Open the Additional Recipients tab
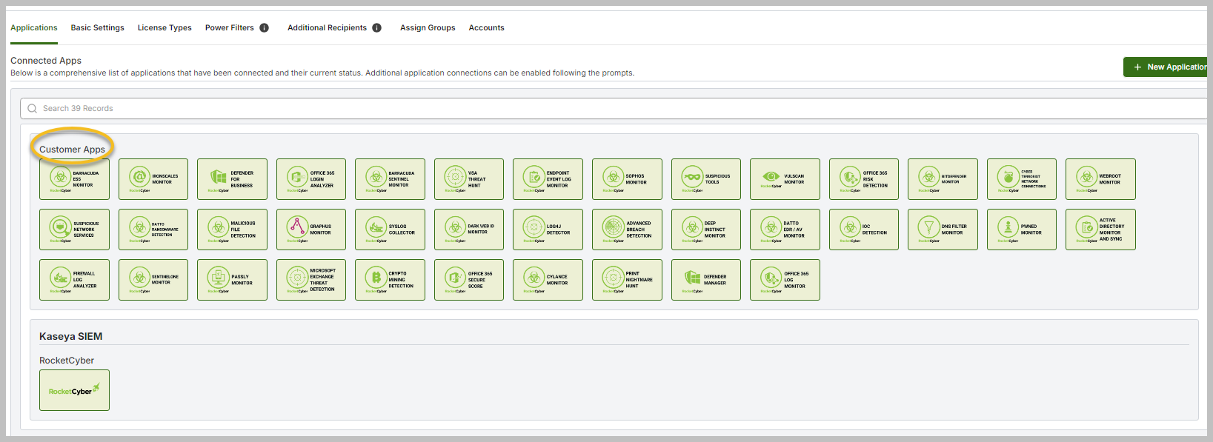Image resolution: width=1213 pixels, height=442 pixels. click(327, 28)
